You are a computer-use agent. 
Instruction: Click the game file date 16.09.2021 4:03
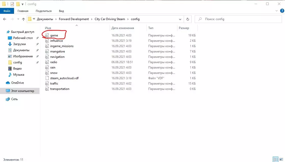(x=121, y=35)
